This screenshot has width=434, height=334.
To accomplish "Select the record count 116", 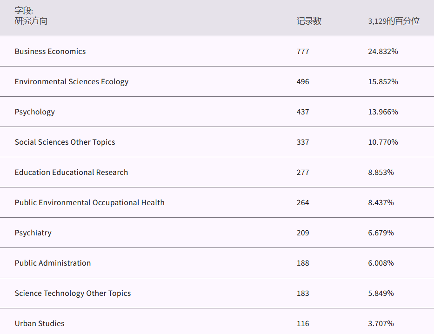I will (x=303, y=323).
